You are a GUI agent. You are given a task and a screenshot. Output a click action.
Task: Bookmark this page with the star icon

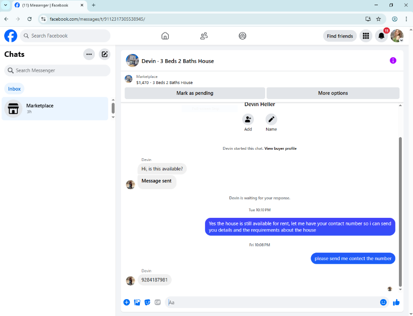(378, 19)
